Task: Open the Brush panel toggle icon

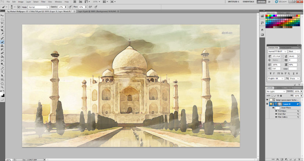Action: 19,7
